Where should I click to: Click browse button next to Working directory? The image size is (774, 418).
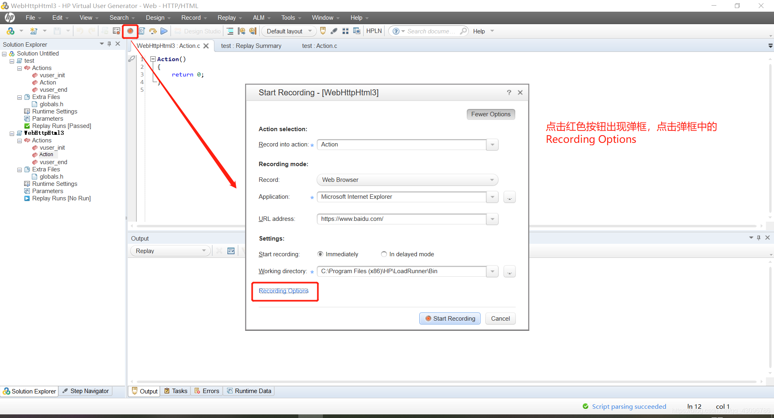510,272
